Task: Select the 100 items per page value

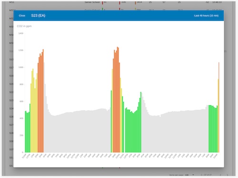Action: [x=187, y=175]
